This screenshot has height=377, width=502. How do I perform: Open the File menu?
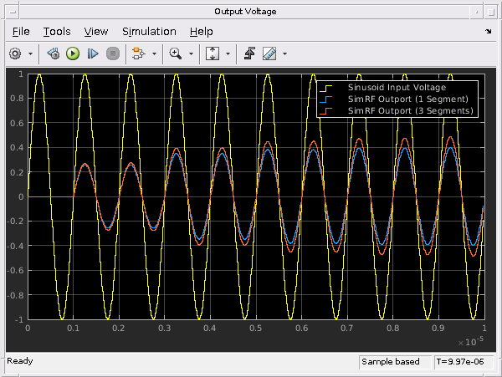click(x=21, y=31)
